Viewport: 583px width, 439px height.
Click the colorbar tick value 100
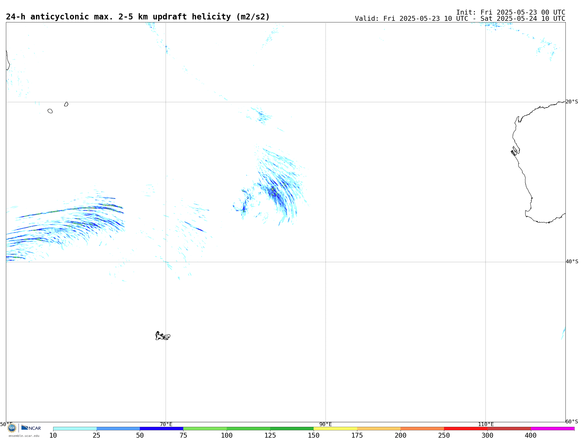(x=227, y=435)
